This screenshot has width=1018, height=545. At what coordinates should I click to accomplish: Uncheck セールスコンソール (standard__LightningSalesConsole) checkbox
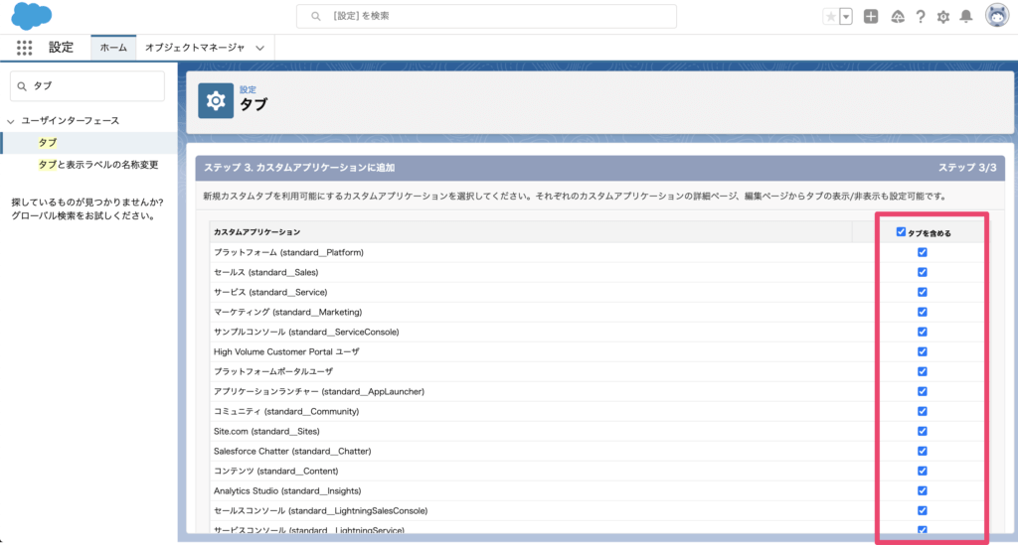[x=922, y=510]
